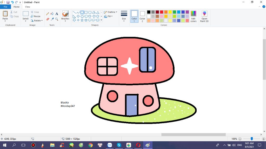Choose the Right arrow shape
The width and height of the screenshot is (266, 149).
[90, 16]
